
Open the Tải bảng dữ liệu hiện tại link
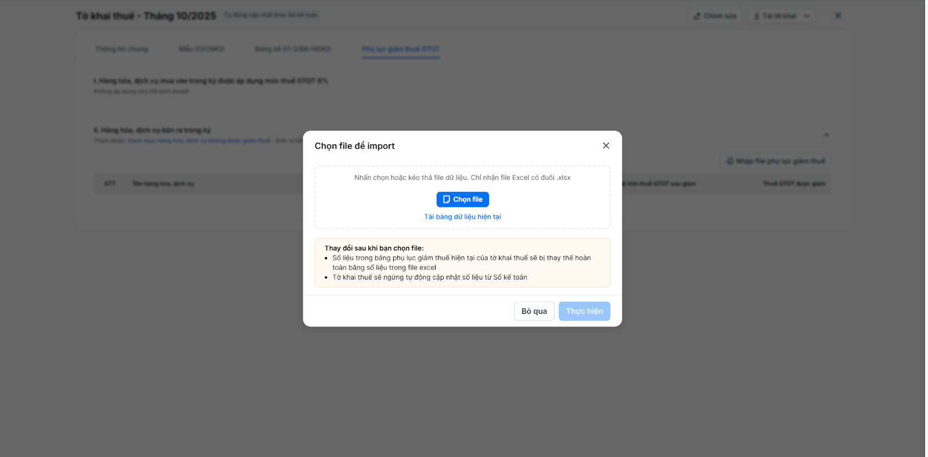[x=462, y=217]
